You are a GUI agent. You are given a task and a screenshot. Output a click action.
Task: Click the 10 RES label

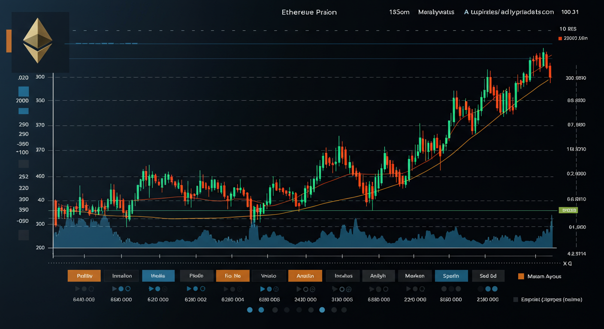coord(568,29)
